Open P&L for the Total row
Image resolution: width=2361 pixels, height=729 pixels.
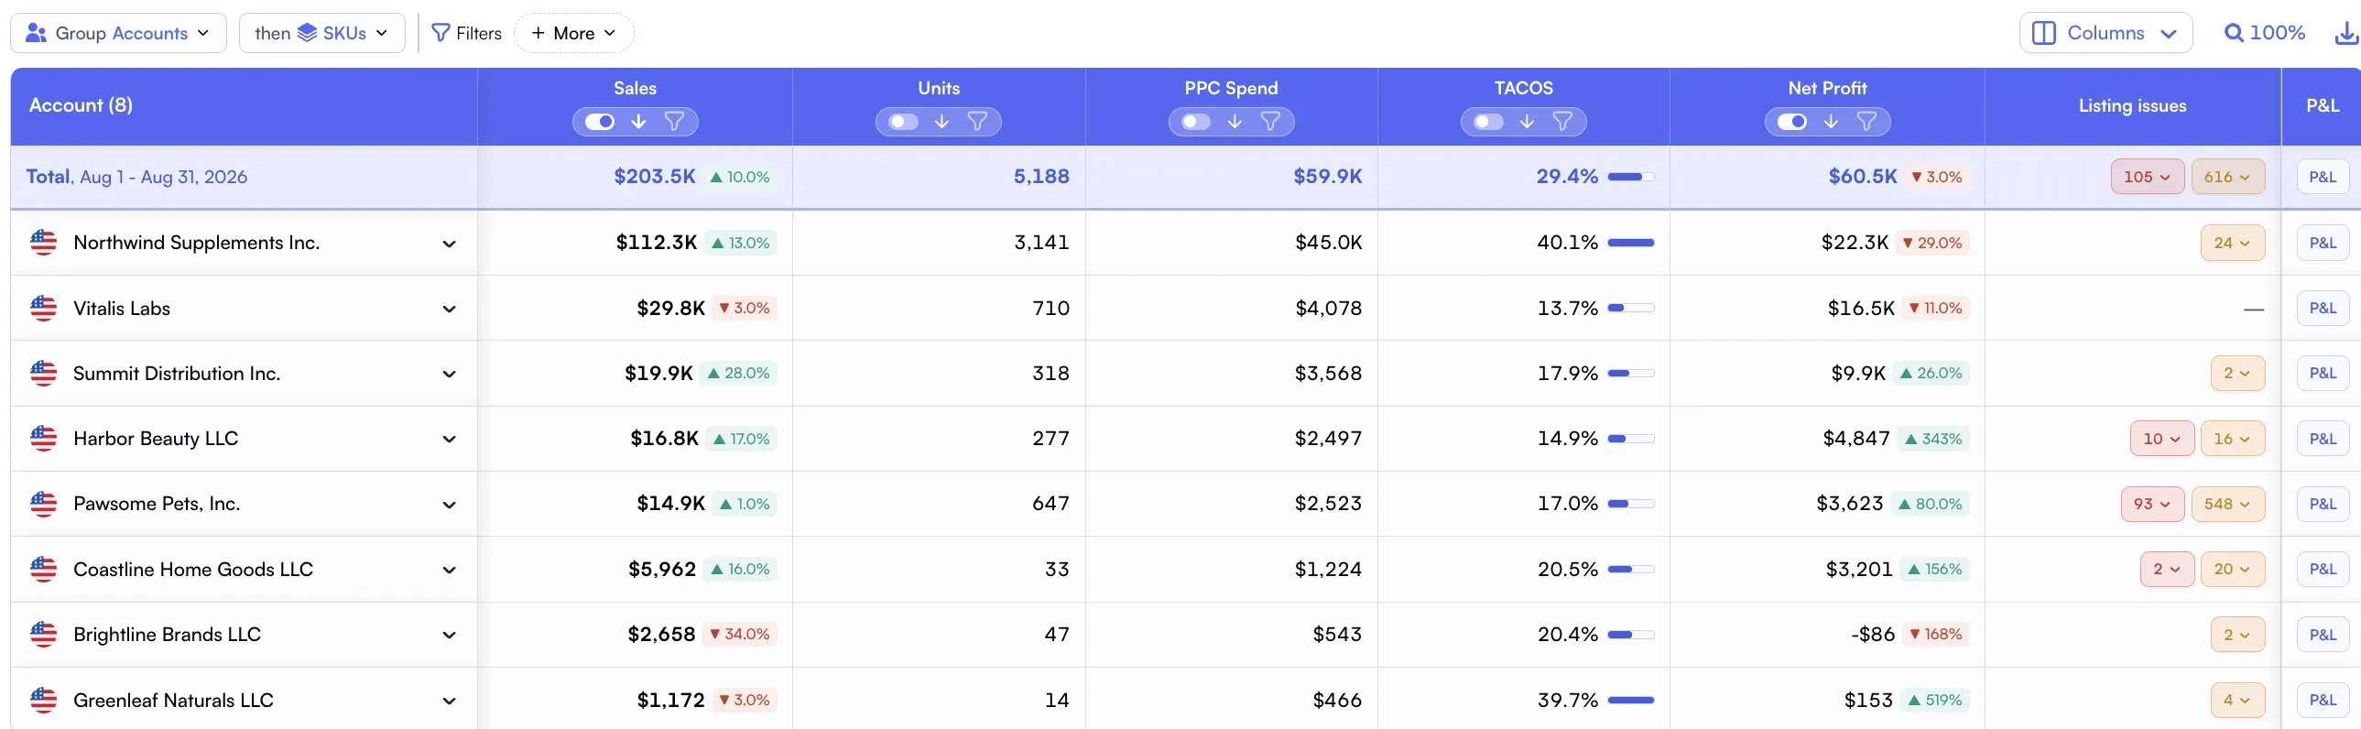2323,177
